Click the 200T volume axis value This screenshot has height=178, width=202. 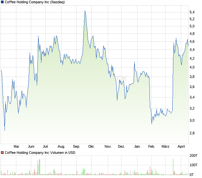194,156
